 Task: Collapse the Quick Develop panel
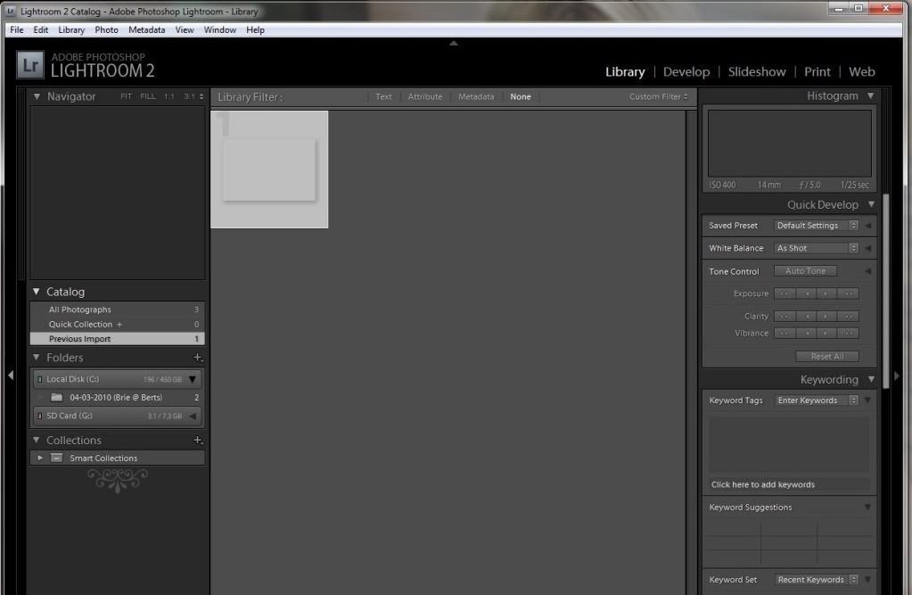(871, 204)
